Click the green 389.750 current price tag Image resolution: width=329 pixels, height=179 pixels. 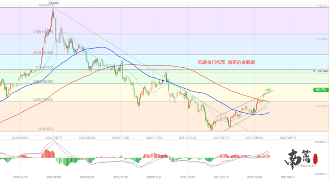(x=320, y=90)
